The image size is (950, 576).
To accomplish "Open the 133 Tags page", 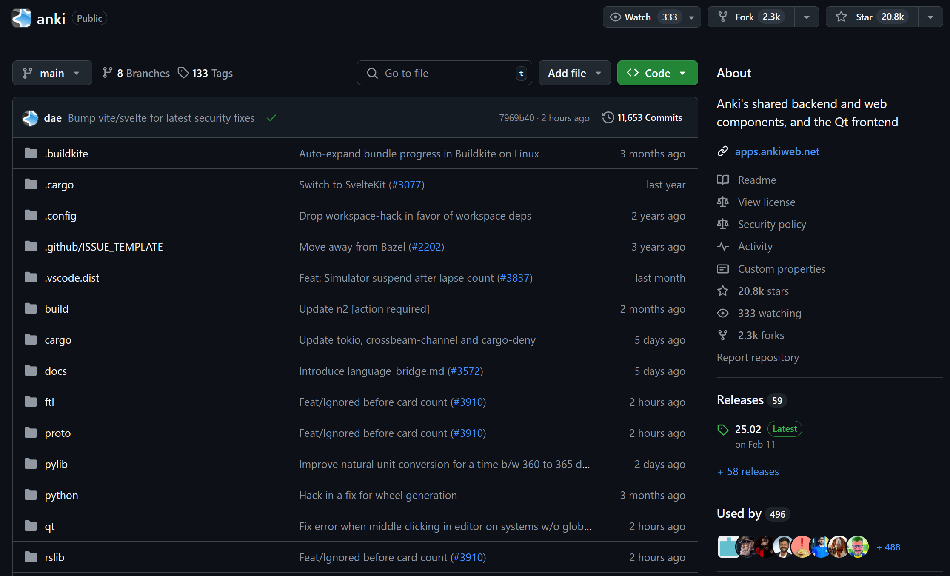I will tap(205, 73).
